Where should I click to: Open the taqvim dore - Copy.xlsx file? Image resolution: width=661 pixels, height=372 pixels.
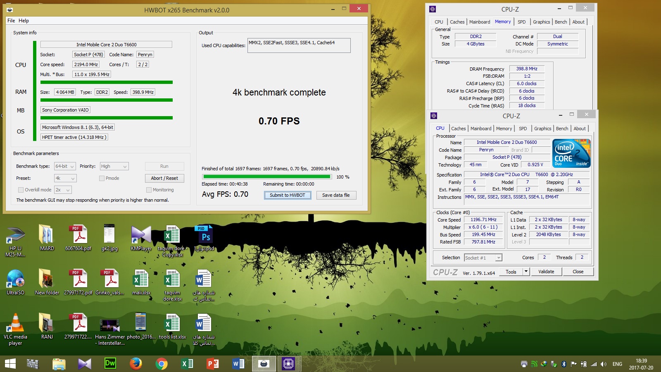point(172,241)
